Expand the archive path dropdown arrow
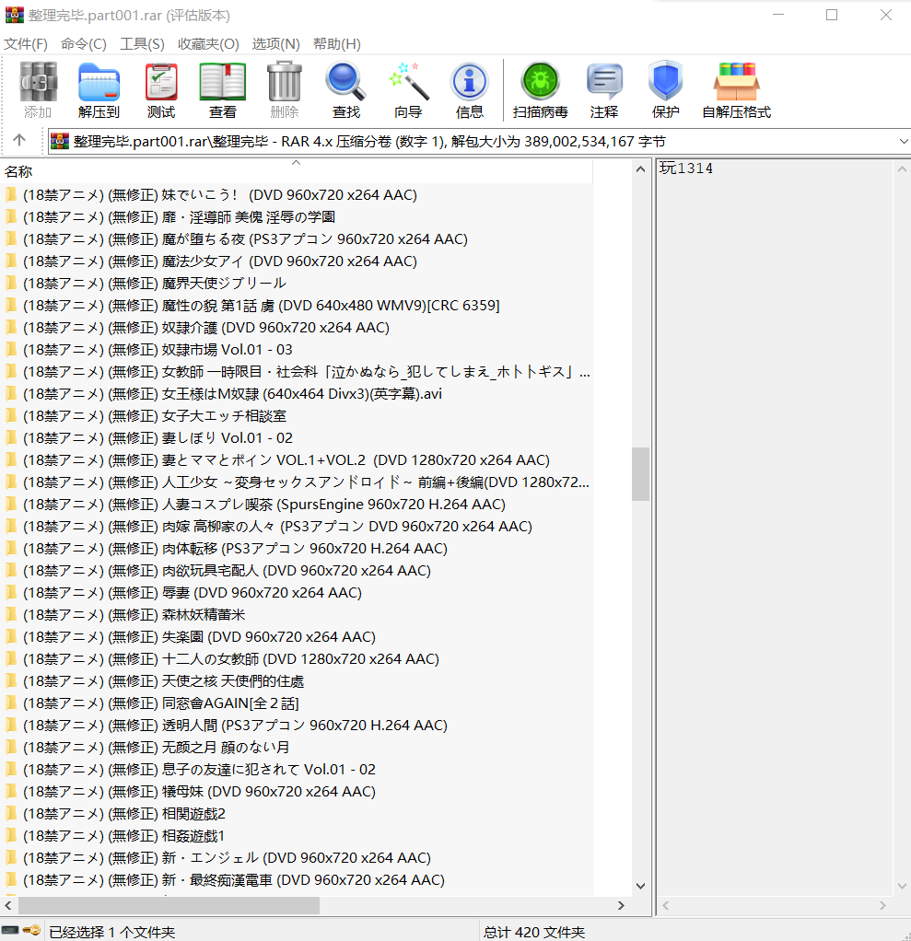The width and height of the screenshot is (911, 941). 904,142
